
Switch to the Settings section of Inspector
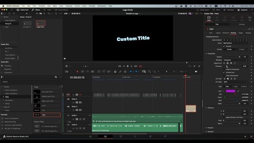click(242, 24)
